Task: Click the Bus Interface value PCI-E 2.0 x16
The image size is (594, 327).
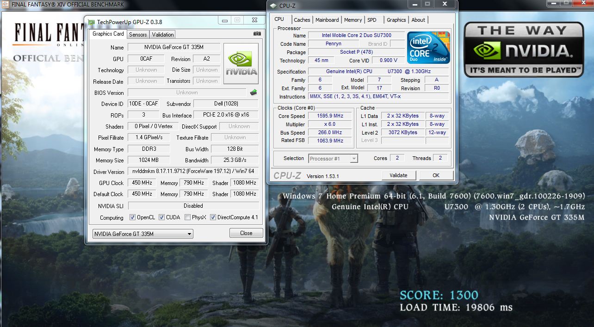Action: tap(226, 115)
